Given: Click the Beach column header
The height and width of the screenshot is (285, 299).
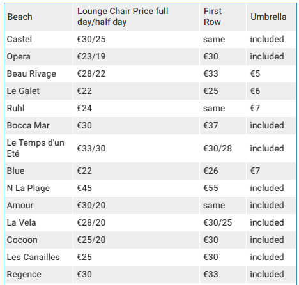Looking at the screenshot, I should coord(39,17).
